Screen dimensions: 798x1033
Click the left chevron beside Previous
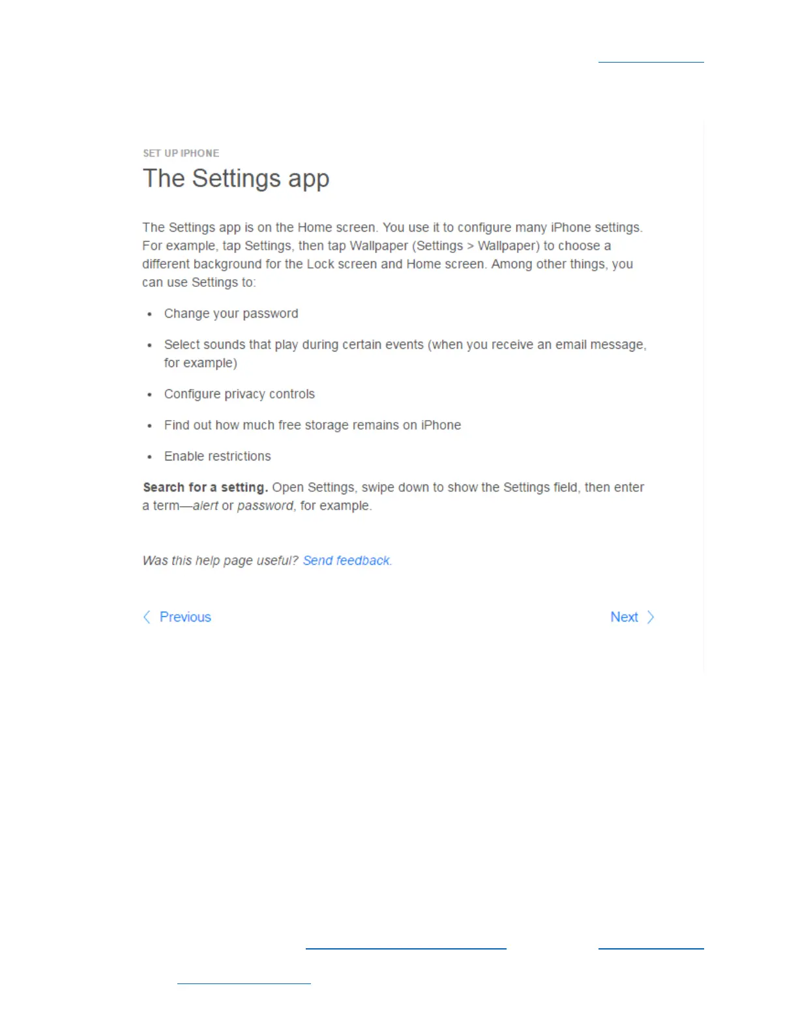147,617
